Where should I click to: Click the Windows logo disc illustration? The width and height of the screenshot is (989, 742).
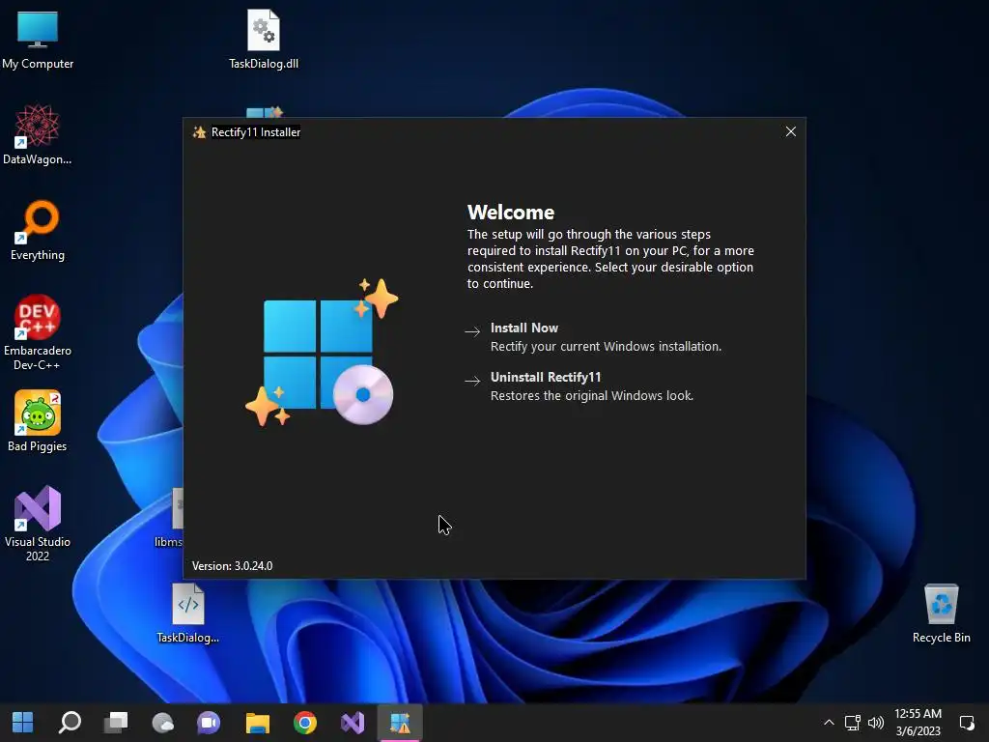tap(322, 352)
